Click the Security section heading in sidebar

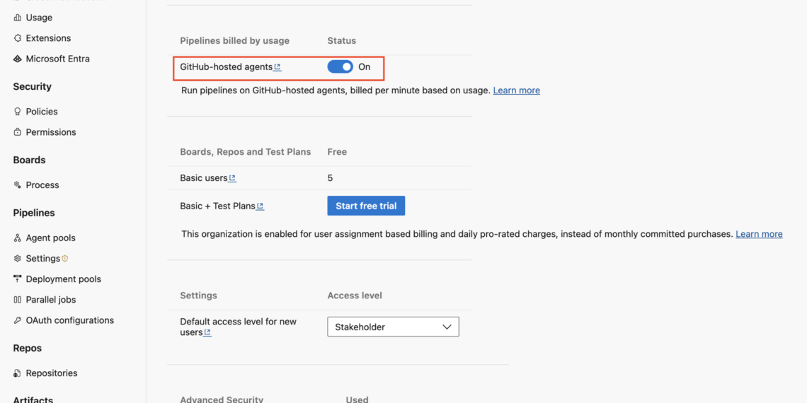tap(33, 86)
